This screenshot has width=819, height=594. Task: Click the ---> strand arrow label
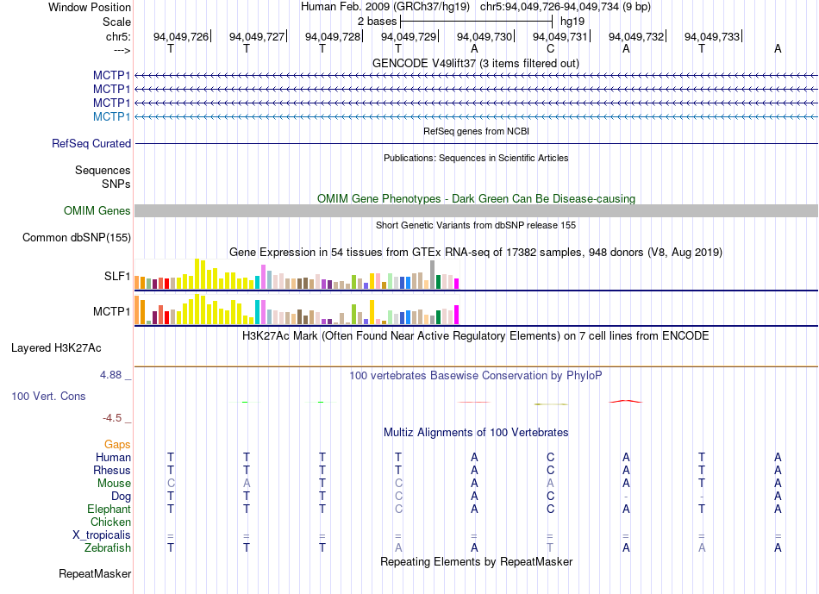click(122, 50)
